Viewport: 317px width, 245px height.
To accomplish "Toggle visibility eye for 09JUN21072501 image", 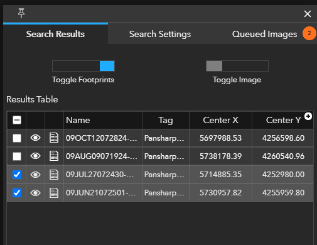I will [x=35, y=193].
